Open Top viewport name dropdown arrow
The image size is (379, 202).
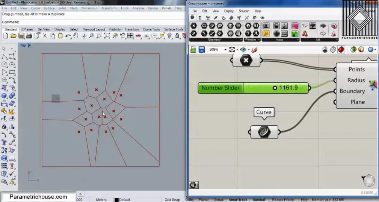pyautogui.click(x=30, y=45)
